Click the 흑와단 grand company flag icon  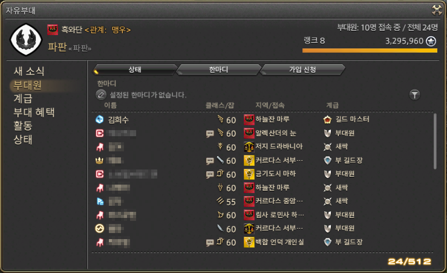coord(53,30)
